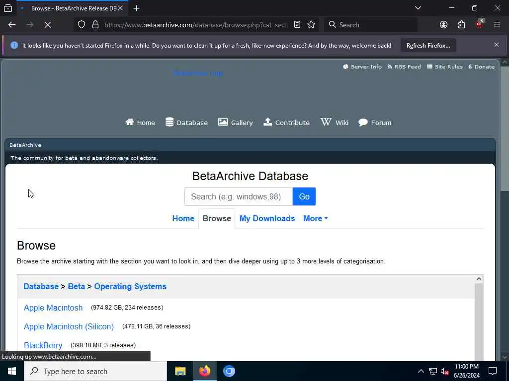Close the BetaArchive browser tab
Screen dimensions: 509x381
120,8
